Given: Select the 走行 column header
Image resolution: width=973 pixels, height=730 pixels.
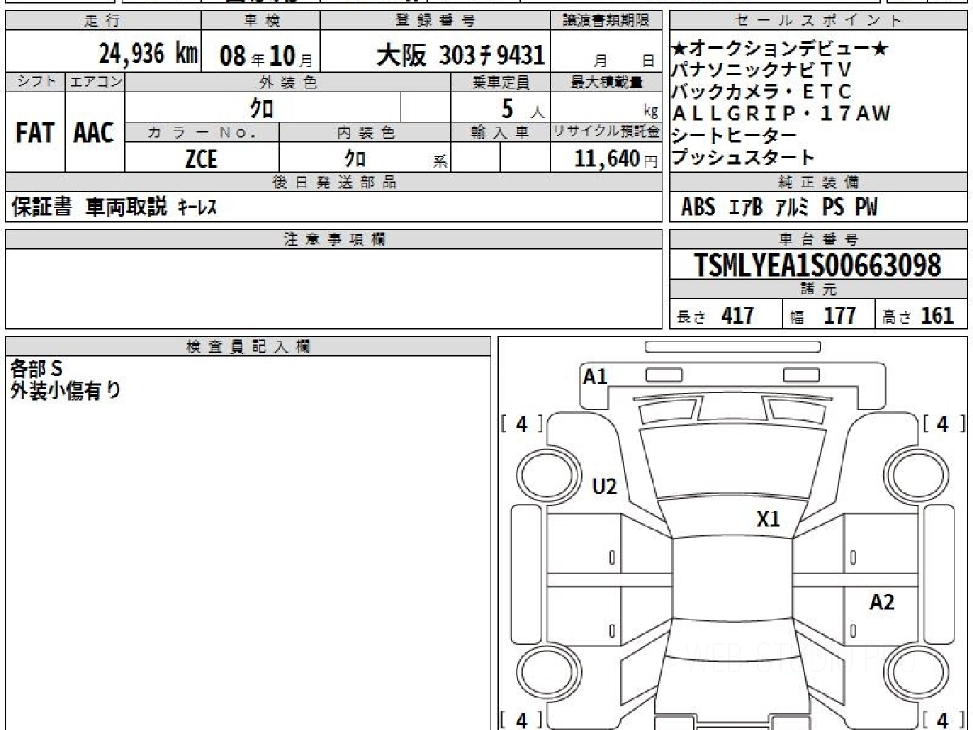Looking at the screenshot, I should click(102, 21).
